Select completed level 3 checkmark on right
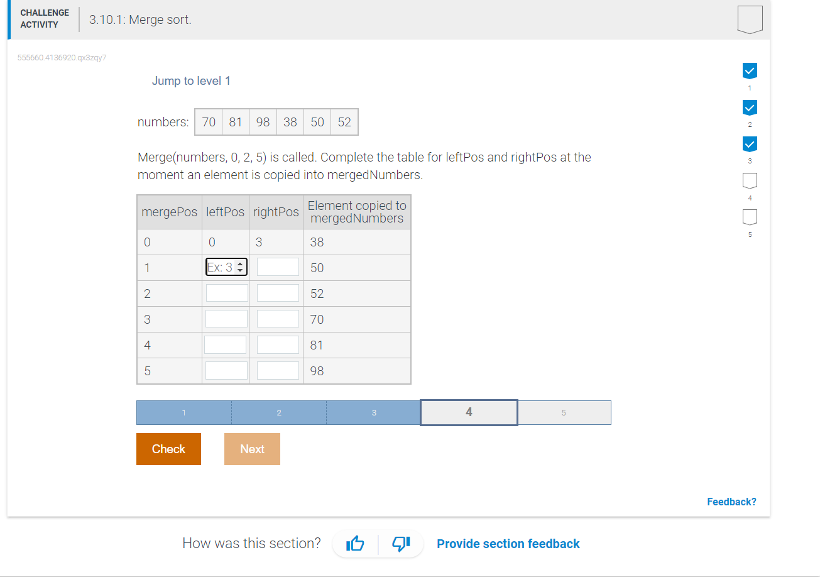Viewport: 820px width, 577px height. pos(750,144)
